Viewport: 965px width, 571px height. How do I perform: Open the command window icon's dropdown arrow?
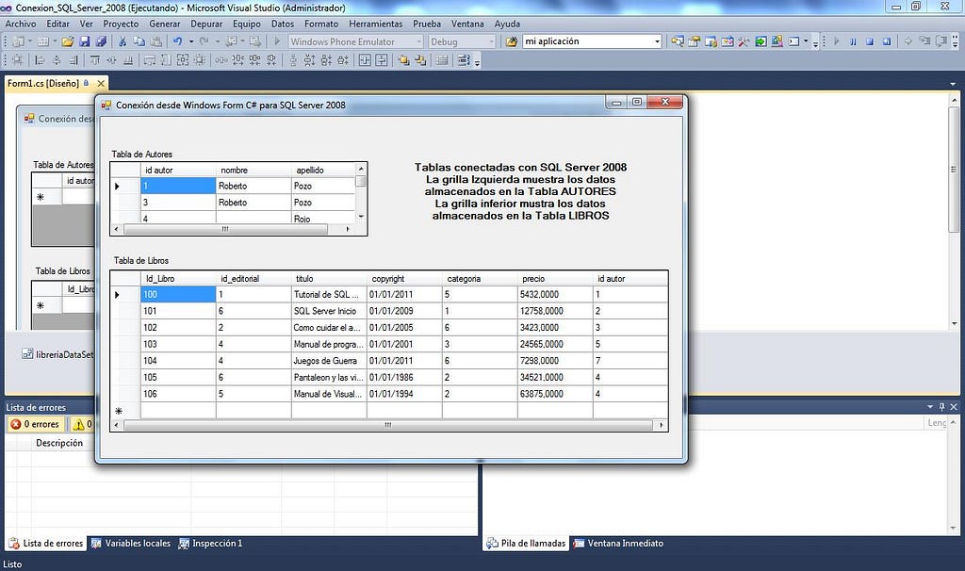(x=806, y=41)
